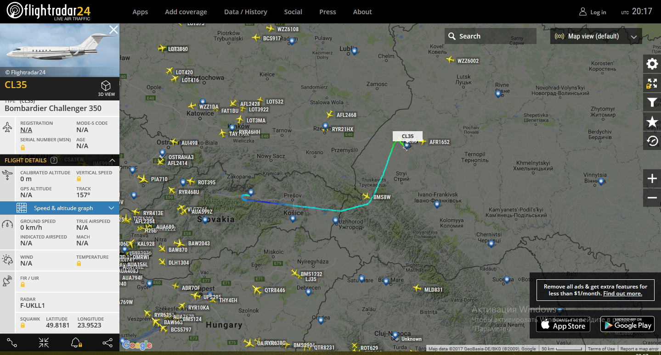The width and height of the screenshot is (661, 355).
Task: Click the share icon in bottom bar
Action: [107, 343]
